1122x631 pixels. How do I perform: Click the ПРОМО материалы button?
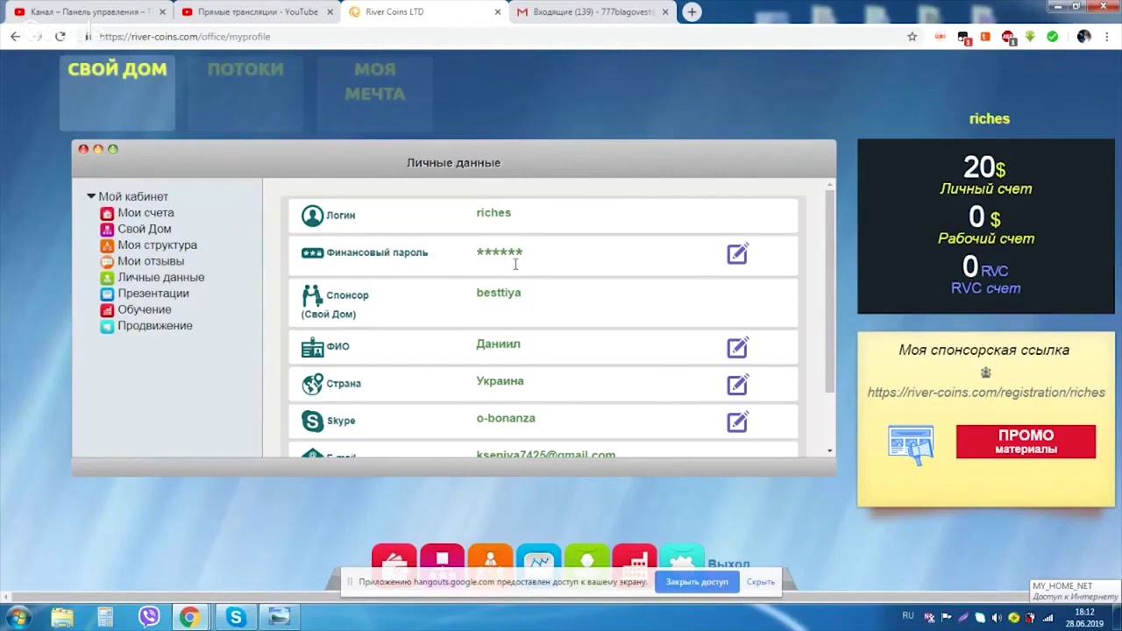point(1026,442)
